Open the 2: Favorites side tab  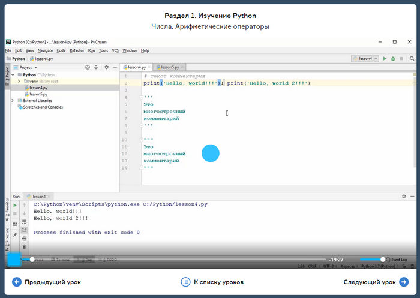tap(7, 210)
